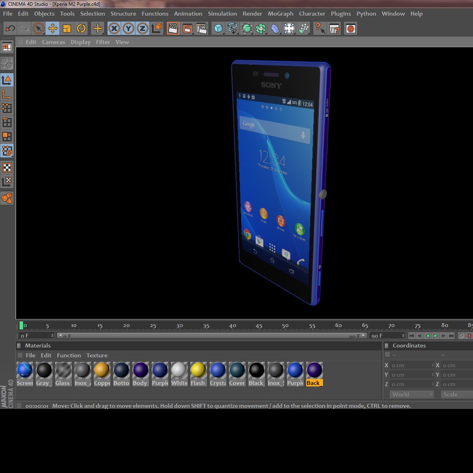Open the Simulation menu
This screenshot has width=473, height=473.
222,14
